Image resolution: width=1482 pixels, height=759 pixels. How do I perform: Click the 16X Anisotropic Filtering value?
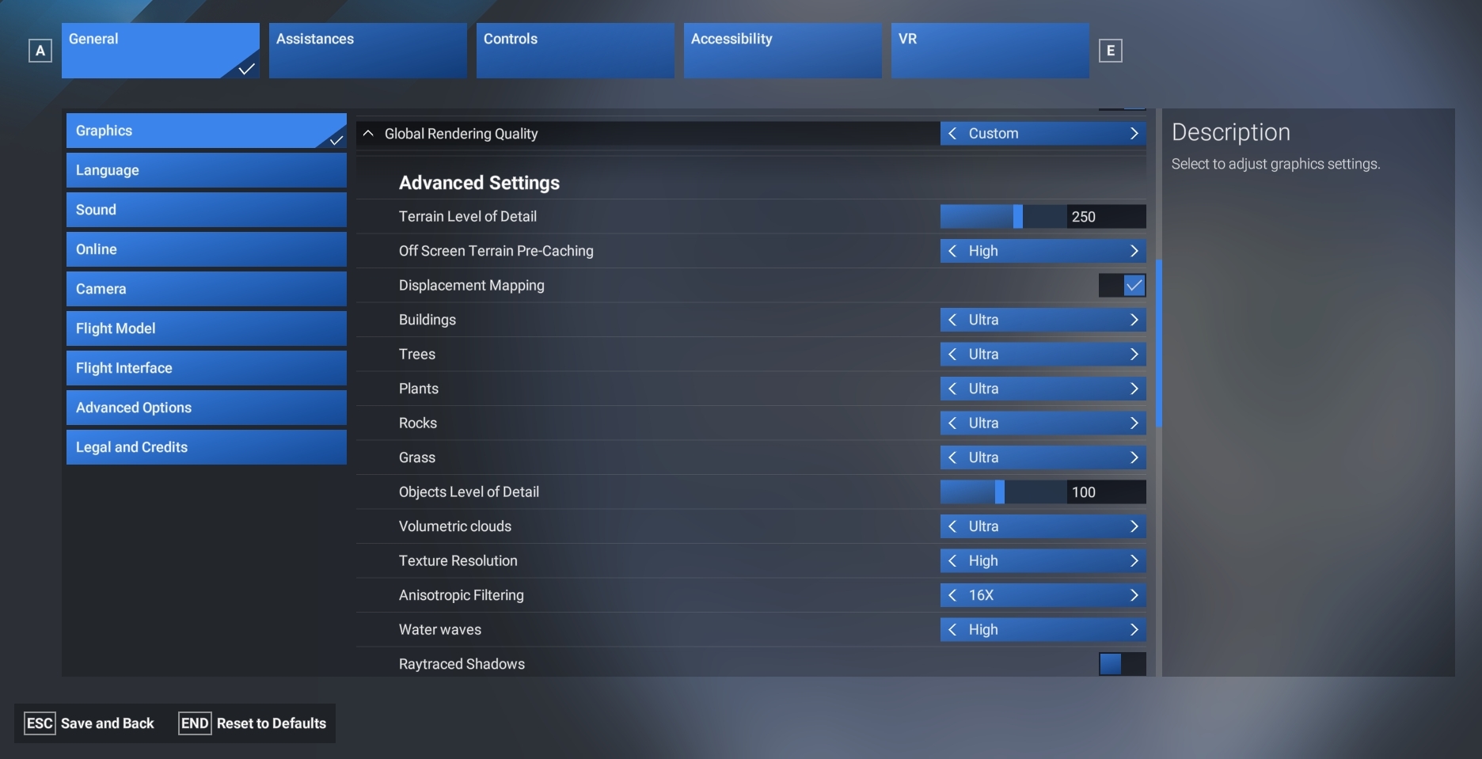(x=981, y=595)
